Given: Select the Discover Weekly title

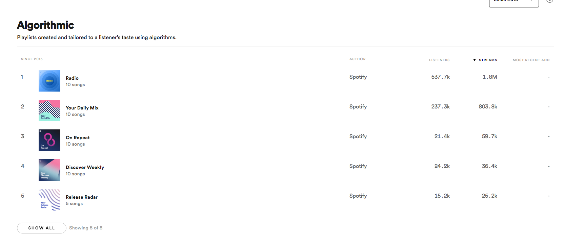Looking at the screenshot, I should [x=85, y=167].
